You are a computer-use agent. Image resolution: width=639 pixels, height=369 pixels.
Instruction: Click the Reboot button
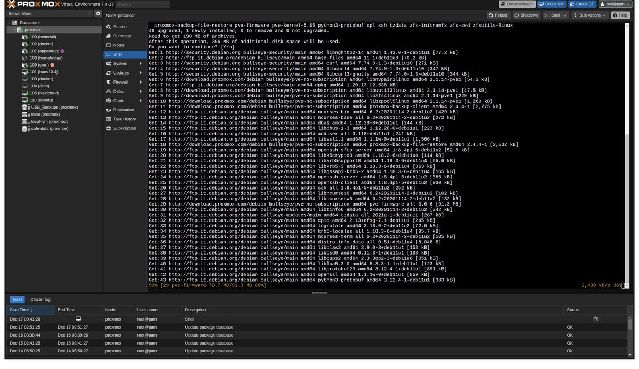(x=498, y=15)
